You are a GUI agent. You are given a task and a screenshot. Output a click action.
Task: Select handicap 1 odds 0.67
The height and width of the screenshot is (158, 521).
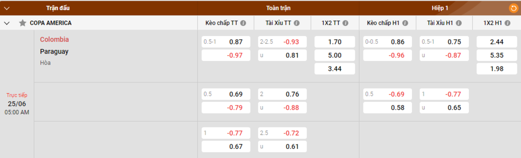(226, 146)
